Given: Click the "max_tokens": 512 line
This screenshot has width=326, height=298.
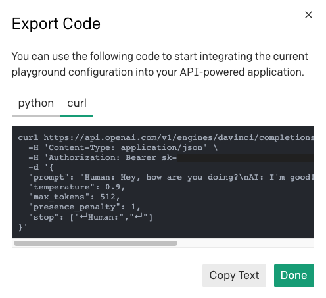Looking at the screenshot, I should pos(74,197).
